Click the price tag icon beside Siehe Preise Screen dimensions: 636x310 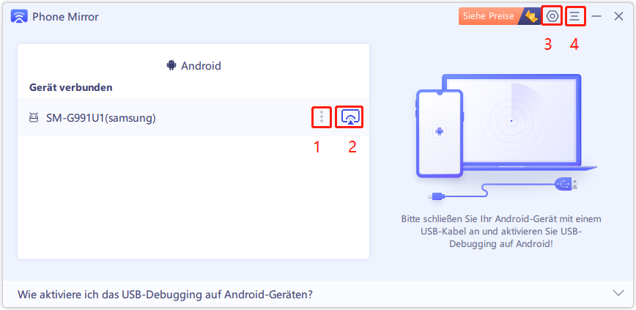coord(530,16)
